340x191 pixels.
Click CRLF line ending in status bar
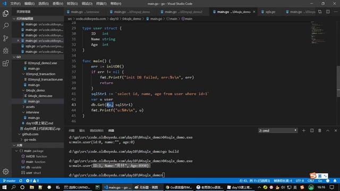[x=311, y=180]
